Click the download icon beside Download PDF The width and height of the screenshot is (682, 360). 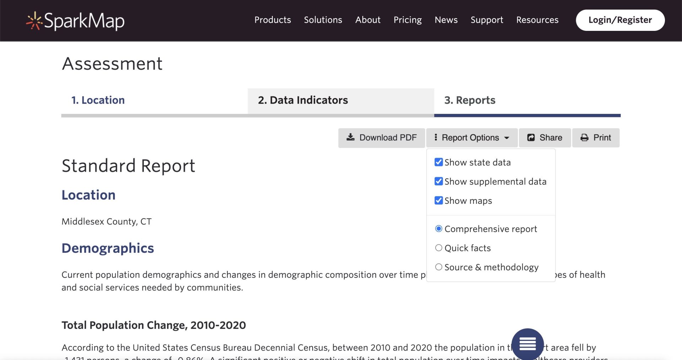[x=350, y=138]
